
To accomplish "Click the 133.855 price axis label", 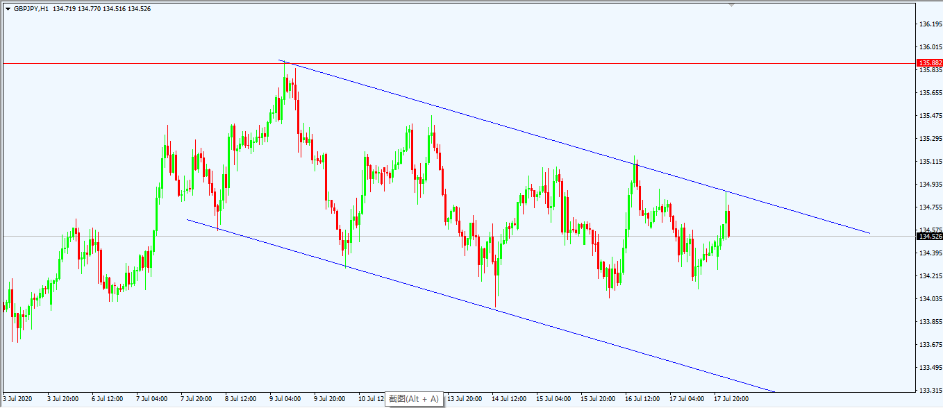I will click(931, 322).
